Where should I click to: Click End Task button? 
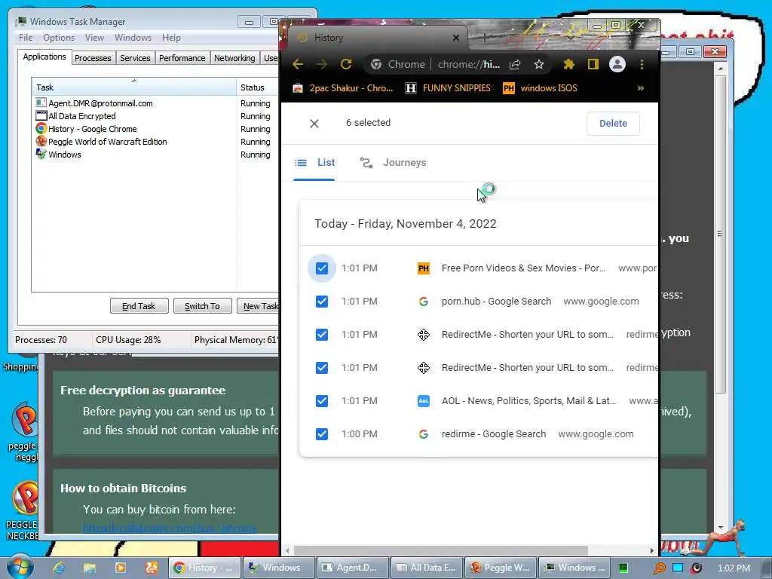pos(139,306)
